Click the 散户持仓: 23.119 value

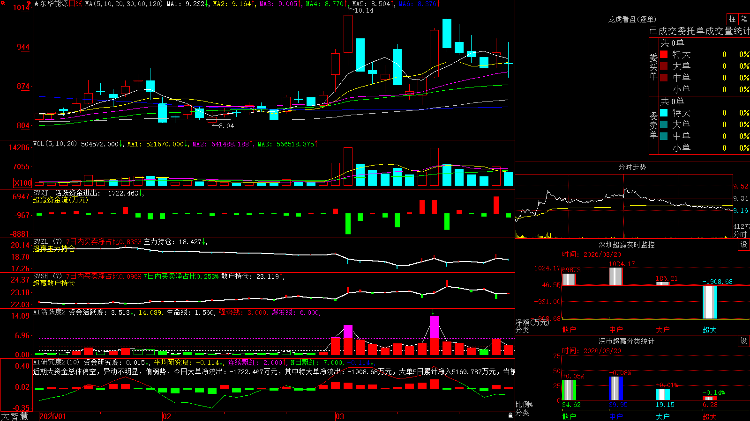250,276
